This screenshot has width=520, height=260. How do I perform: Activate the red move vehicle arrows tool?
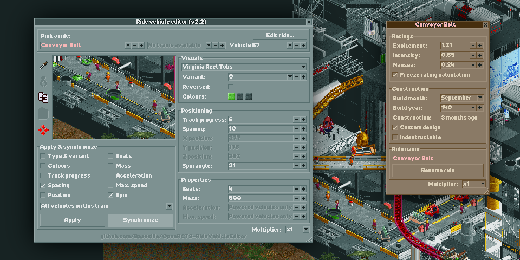[x=43, y=130]
